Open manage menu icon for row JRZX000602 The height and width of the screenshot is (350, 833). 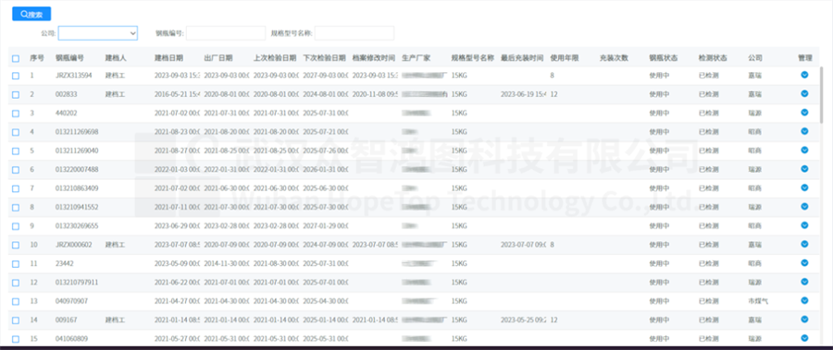click(804, 244)
